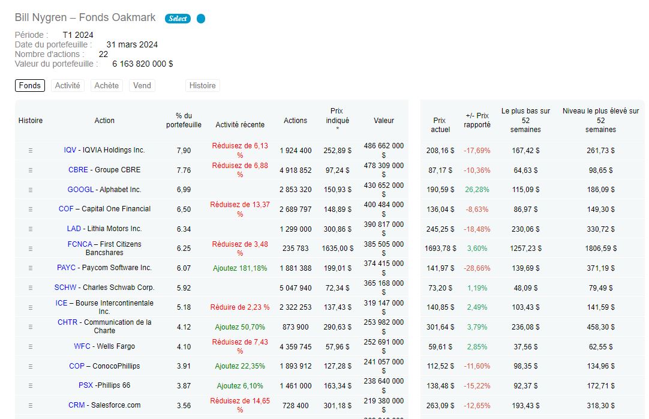This screenshot has height=419, width=649.
Task: Click history icon in GOOGL row
Action: [x=31, y=190]
